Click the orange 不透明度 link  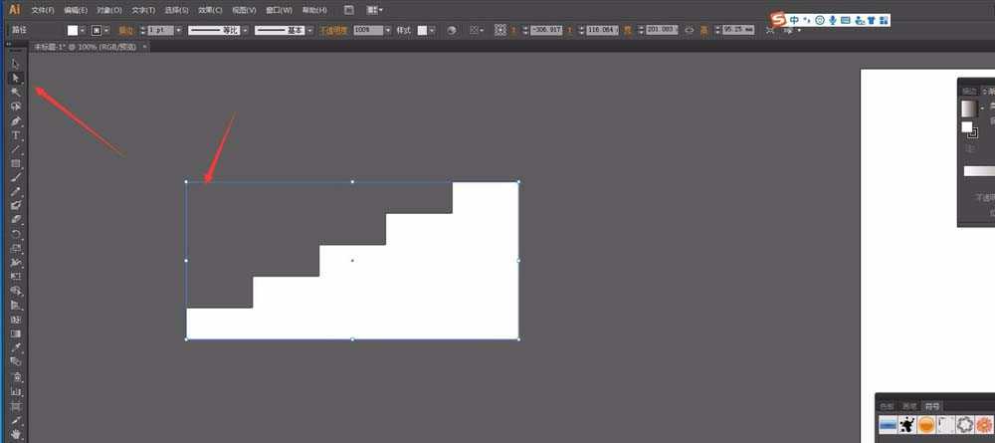coord(332,30)
